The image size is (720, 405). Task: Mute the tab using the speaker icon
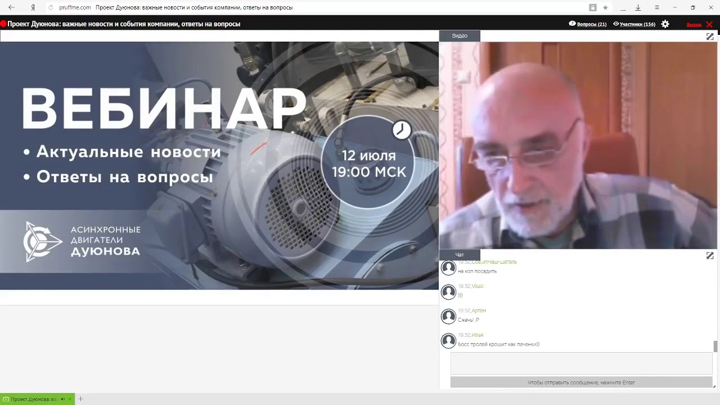62,399
